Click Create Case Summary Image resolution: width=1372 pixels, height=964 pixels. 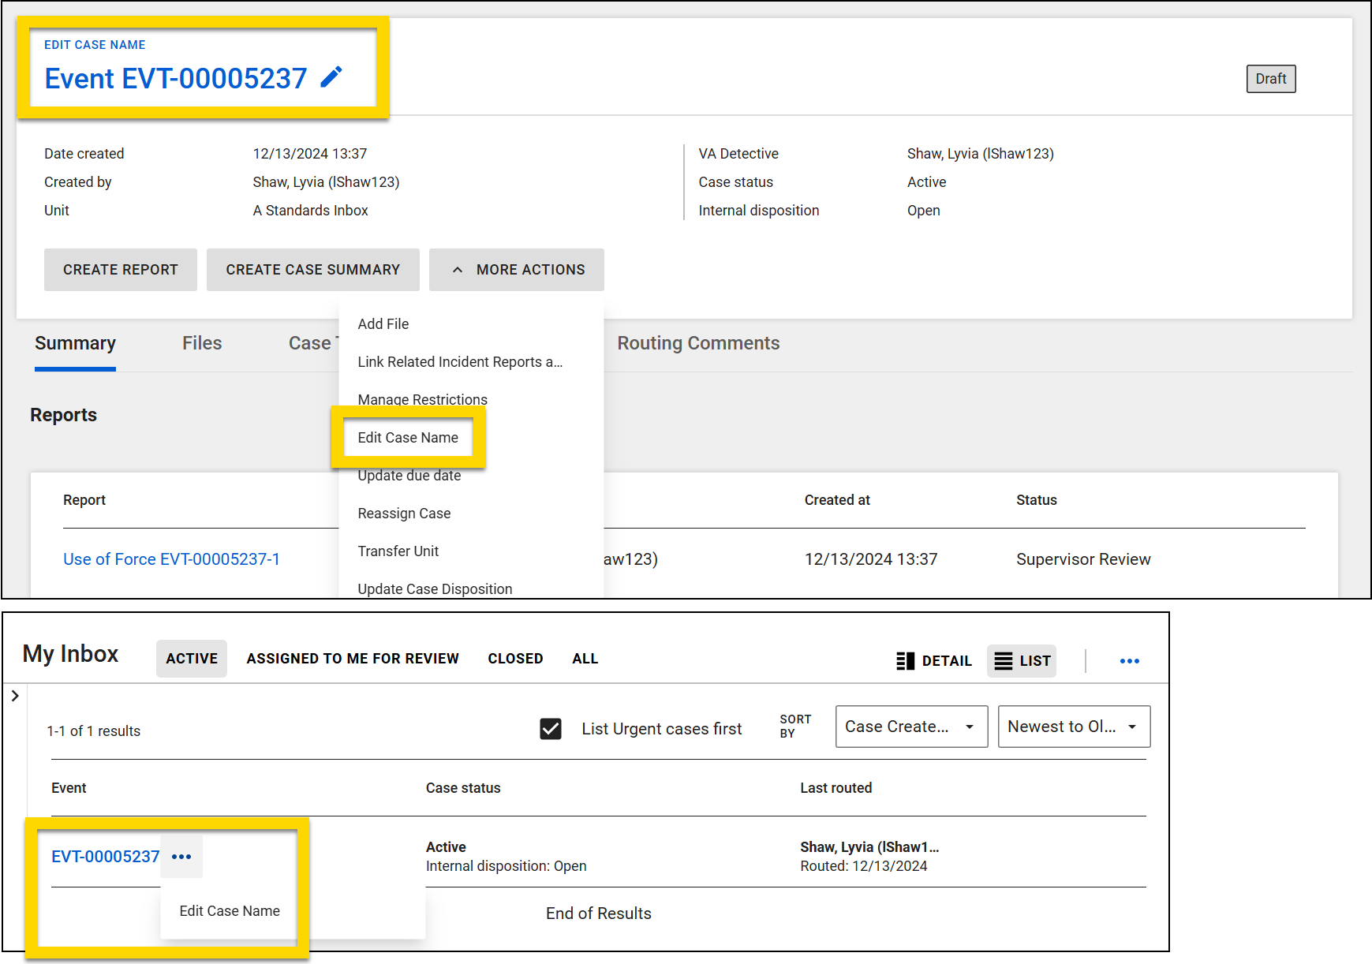coord(312,269)
